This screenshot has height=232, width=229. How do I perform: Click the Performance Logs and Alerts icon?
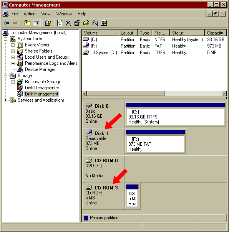(20, 63)
